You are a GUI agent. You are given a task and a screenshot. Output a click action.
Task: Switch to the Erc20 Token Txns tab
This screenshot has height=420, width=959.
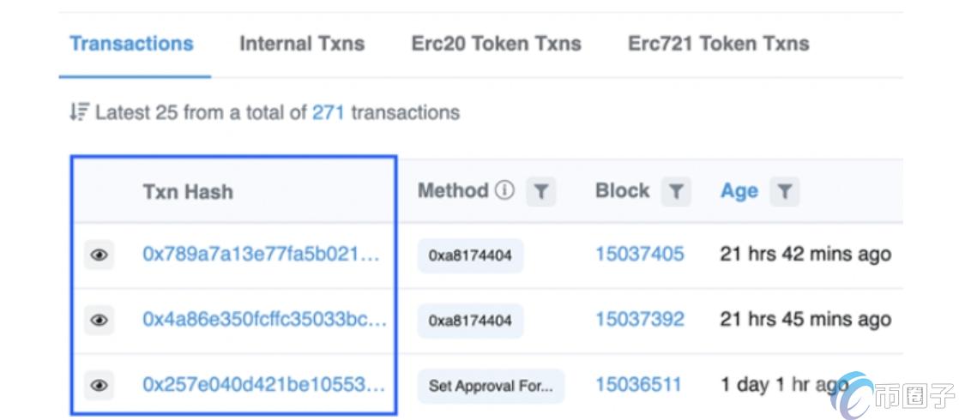(496, 44)
